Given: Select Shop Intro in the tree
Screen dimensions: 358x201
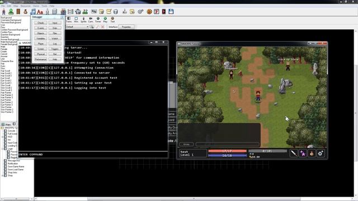Looking at the screenshot, I should 12,173.
